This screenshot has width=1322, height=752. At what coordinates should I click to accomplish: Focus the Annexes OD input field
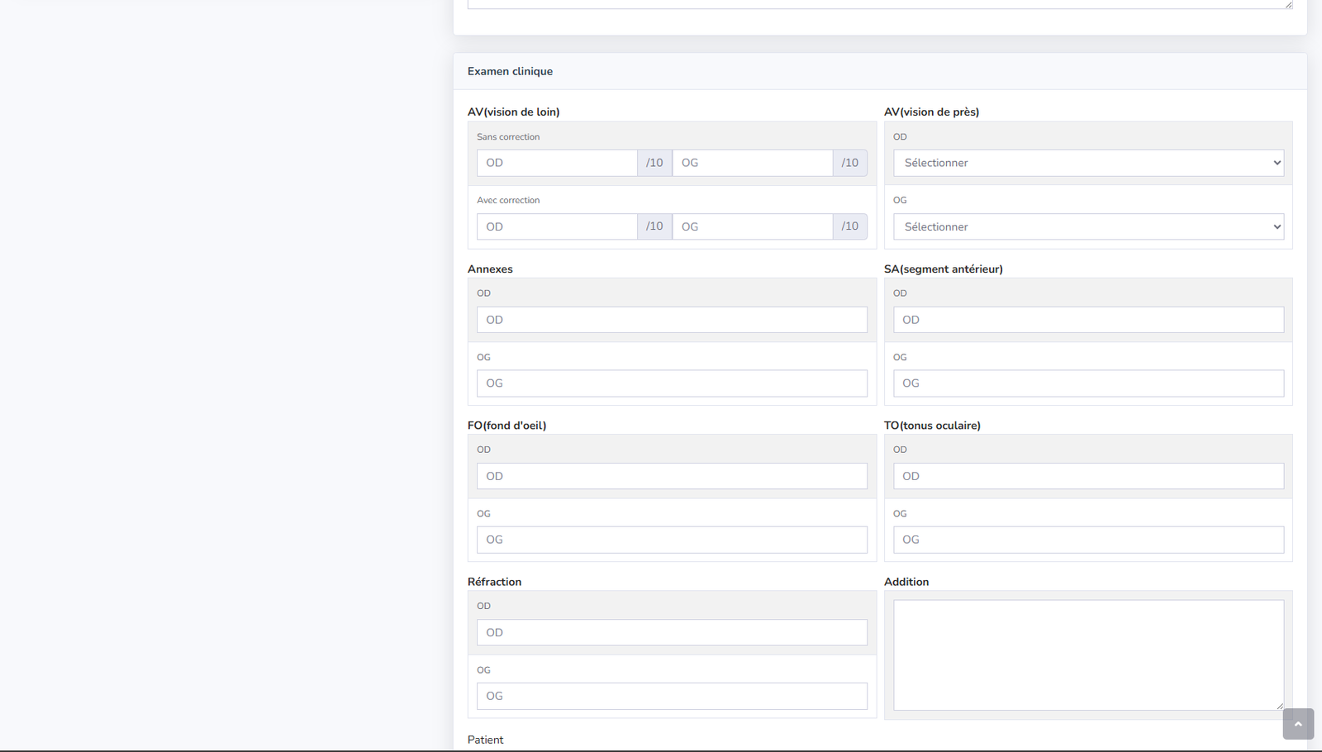click(x=671, y=320)
